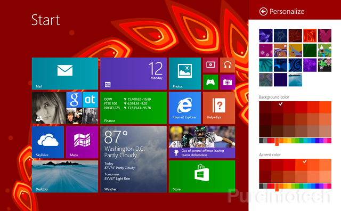Open the SkyDrive tile
The image size is (341, 211).
coord(48,142)
